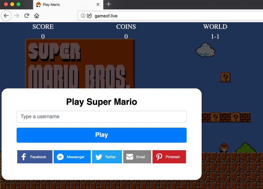Click the browser forward arrow
Image resolution: width=263 pixels, height=189 pixels.
point(17,16)
